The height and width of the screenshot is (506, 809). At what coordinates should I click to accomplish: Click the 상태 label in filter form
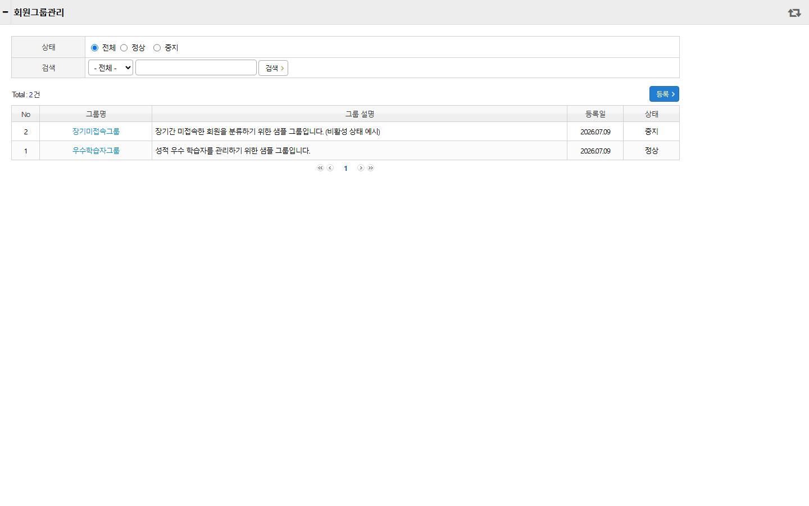pyautogui.click(x=48, y=47)
